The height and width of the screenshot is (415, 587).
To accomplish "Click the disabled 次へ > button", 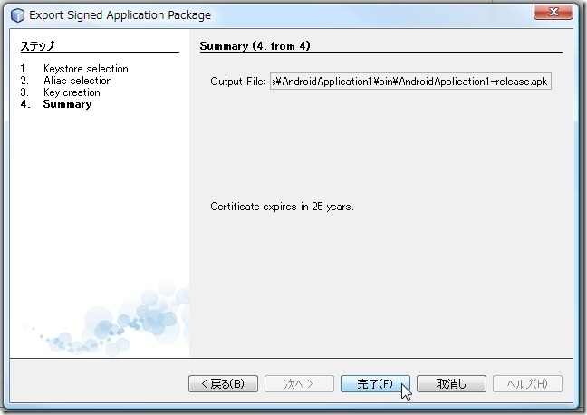I will click(298, 383).
